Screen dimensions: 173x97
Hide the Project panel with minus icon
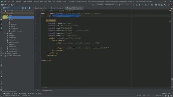pos(32,8)
